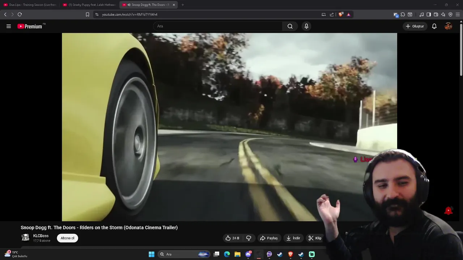Screen dimensions: 463x260
Task: Open Discord from the taskbar
Action: (x=248, y=254)
